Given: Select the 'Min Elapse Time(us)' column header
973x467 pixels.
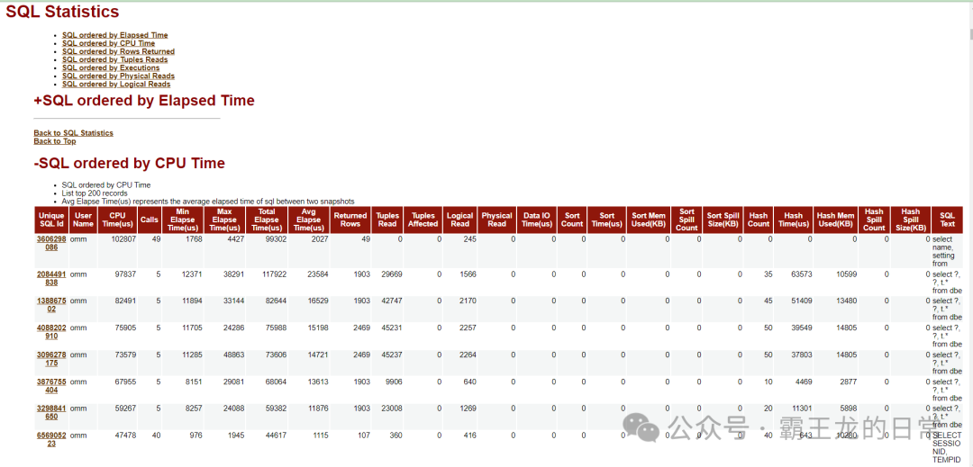Looking at the screenshot, I should pos(183,220).
